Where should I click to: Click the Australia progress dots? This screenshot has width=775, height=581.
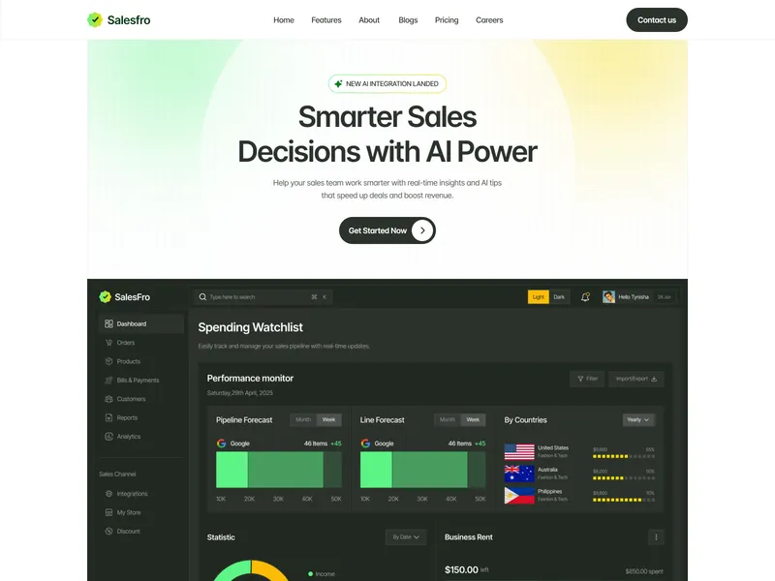point(624,478)
